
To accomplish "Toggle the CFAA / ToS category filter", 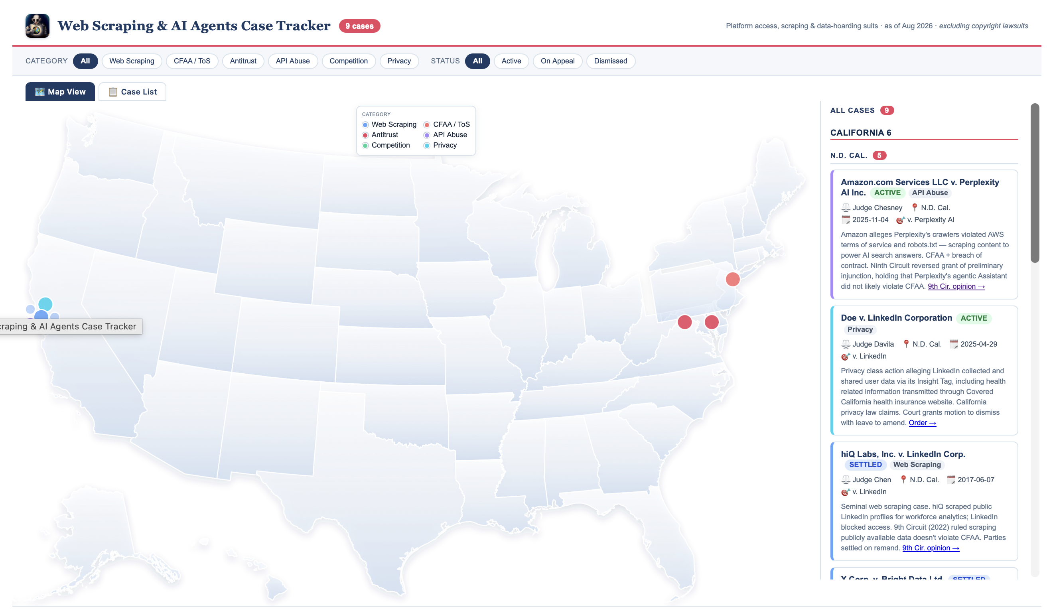I will coord(192,61).
